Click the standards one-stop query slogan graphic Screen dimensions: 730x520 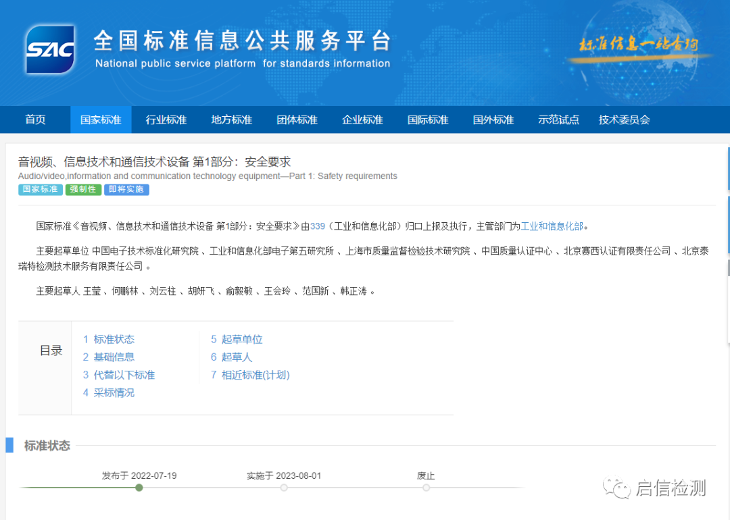637,45
